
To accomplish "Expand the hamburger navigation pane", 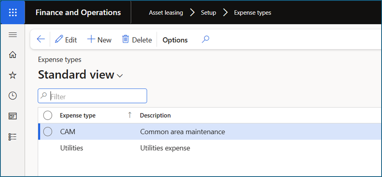I will click(x=12, y=35).
